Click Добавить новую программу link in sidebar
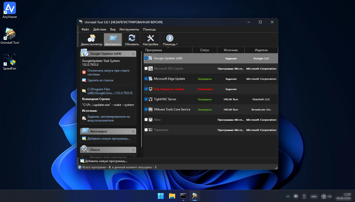 109,139
